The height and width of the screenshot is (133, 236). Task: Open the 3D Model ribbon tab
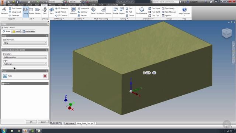click(x=11, y=5)
